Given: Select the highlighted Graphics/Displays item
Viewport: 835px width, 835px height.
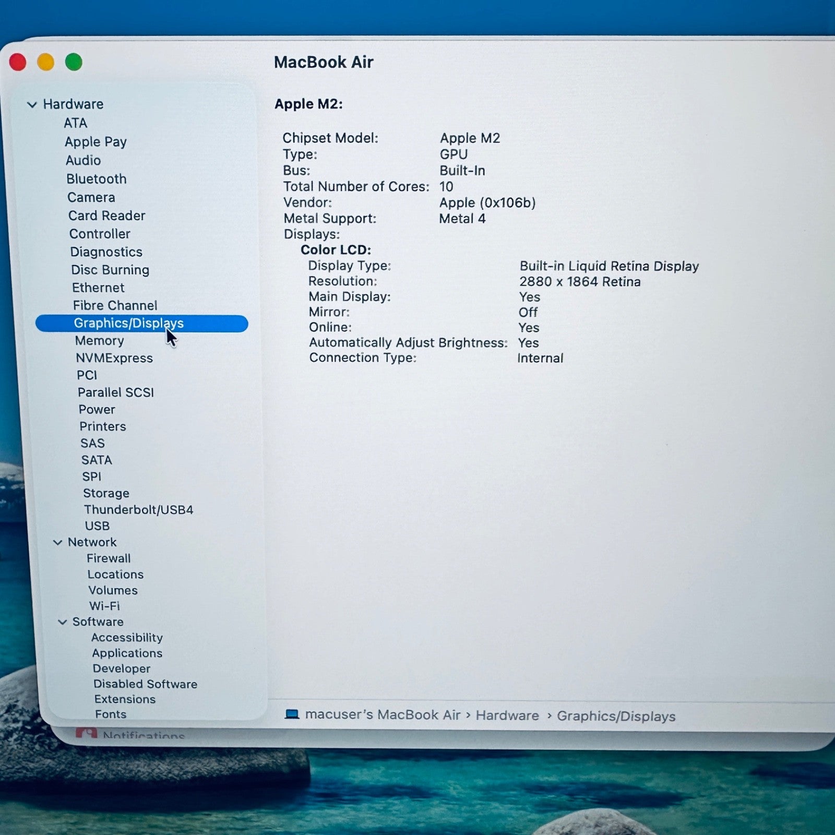Looking at the screenshot, I should click(141, 324).
